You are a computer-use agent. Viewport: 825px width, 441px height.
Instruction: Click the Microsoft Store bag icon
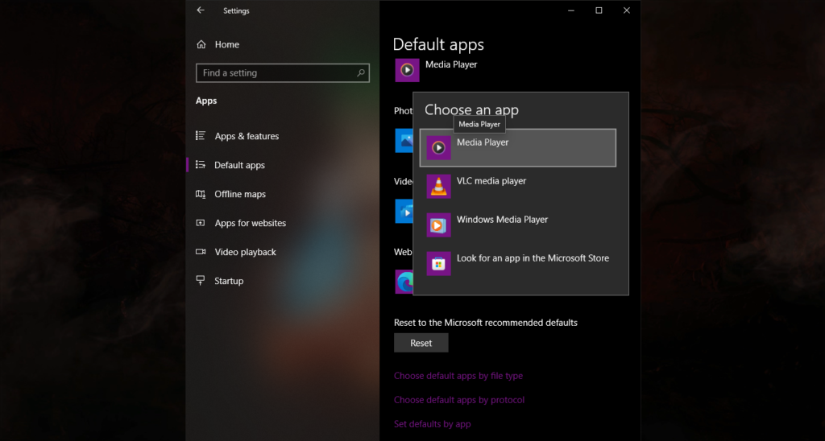(438, 263)
